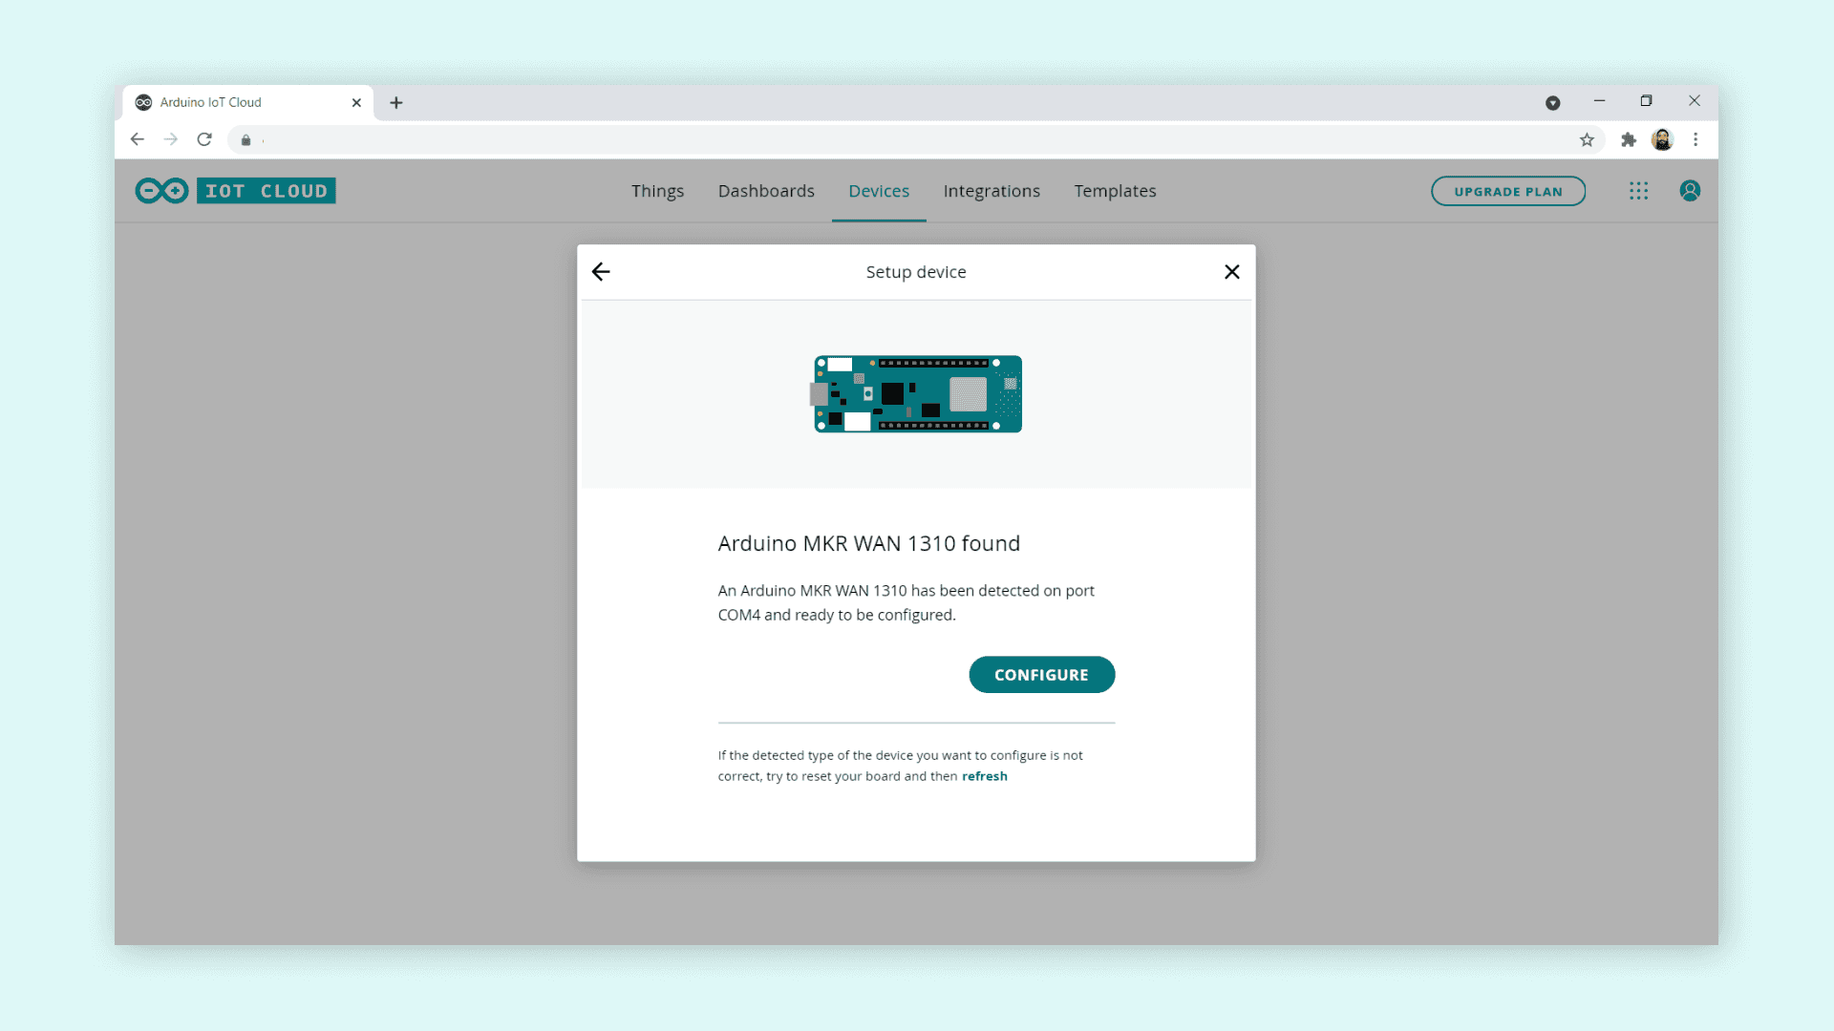
Task: Click the browser back arrow
Action: tap(138, 139)
